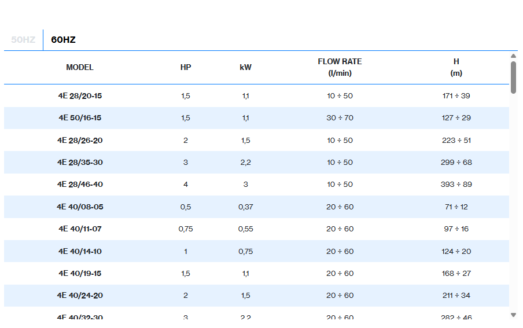Switch to the 50HZ tab
The width and height of the screenshot is (523, 328).
tap(23, 40)
